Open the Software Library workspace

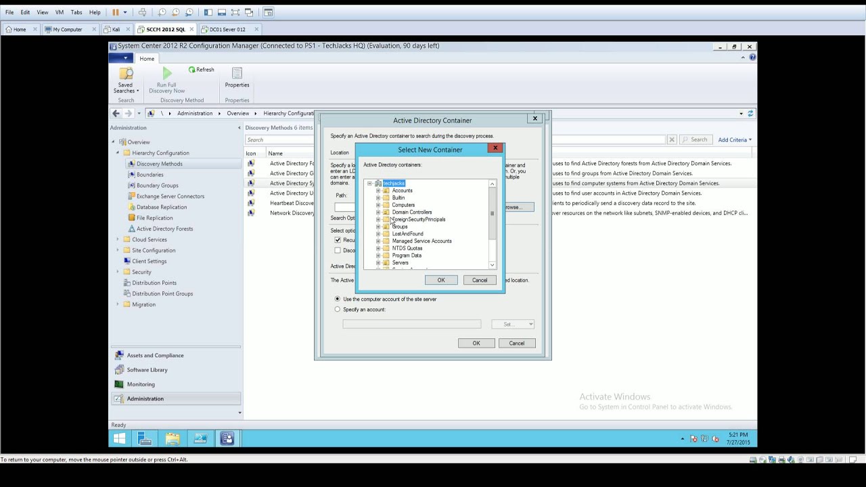tap(147, 370)
